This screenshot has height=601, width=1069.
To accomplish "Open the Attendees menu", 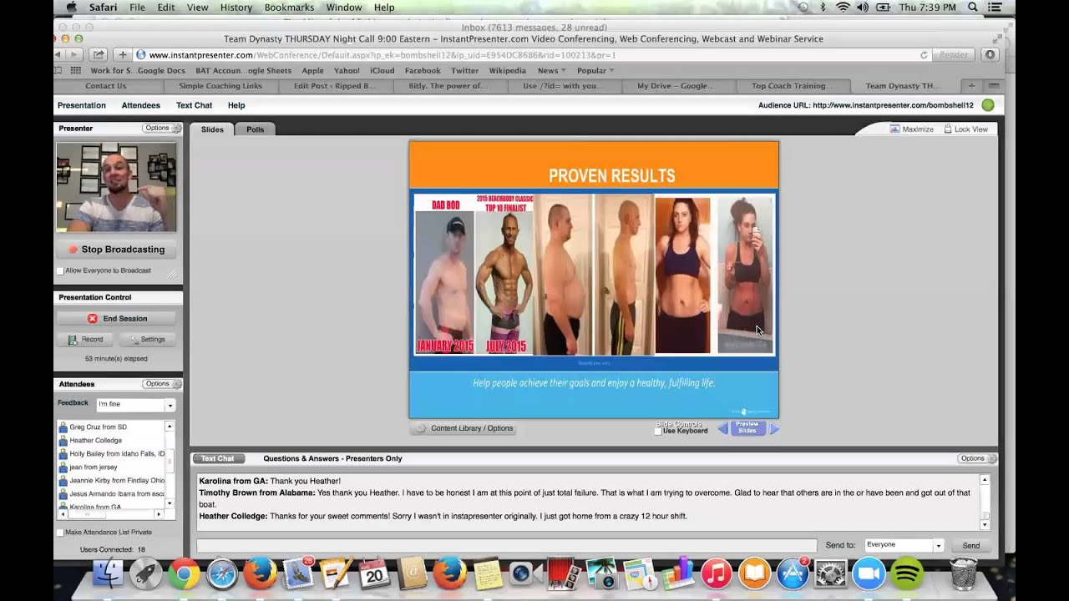I will (141, 105).
